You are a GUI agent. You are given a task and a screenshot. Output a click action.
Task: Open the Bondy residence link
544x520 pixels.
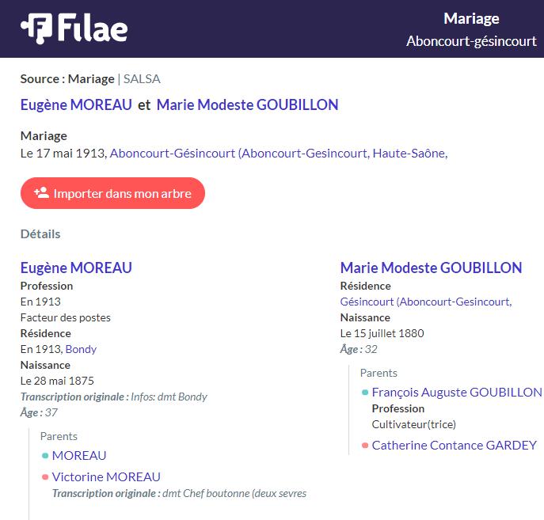pyautogui.click(x=81, y=349)
